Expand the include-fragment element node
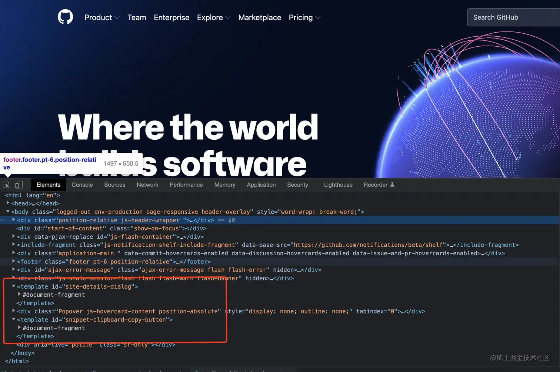This screenshot has height=372, width=560. click(x=14, y=245)
